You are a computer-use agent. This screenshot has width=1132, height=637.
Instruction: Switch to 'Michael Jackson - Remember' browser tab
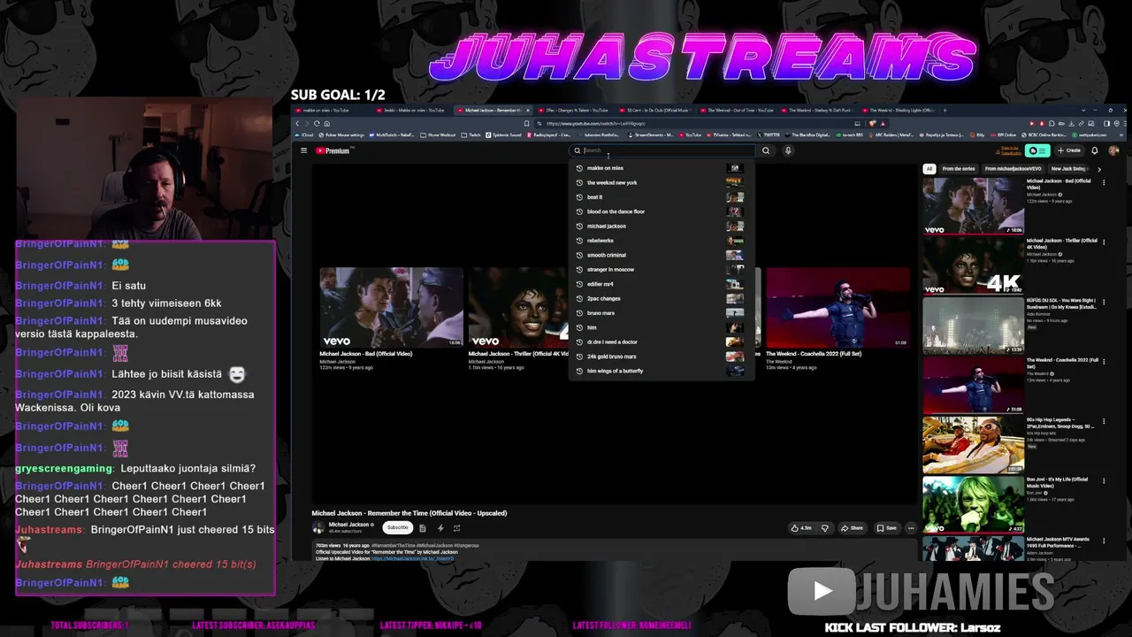(493, 111)
